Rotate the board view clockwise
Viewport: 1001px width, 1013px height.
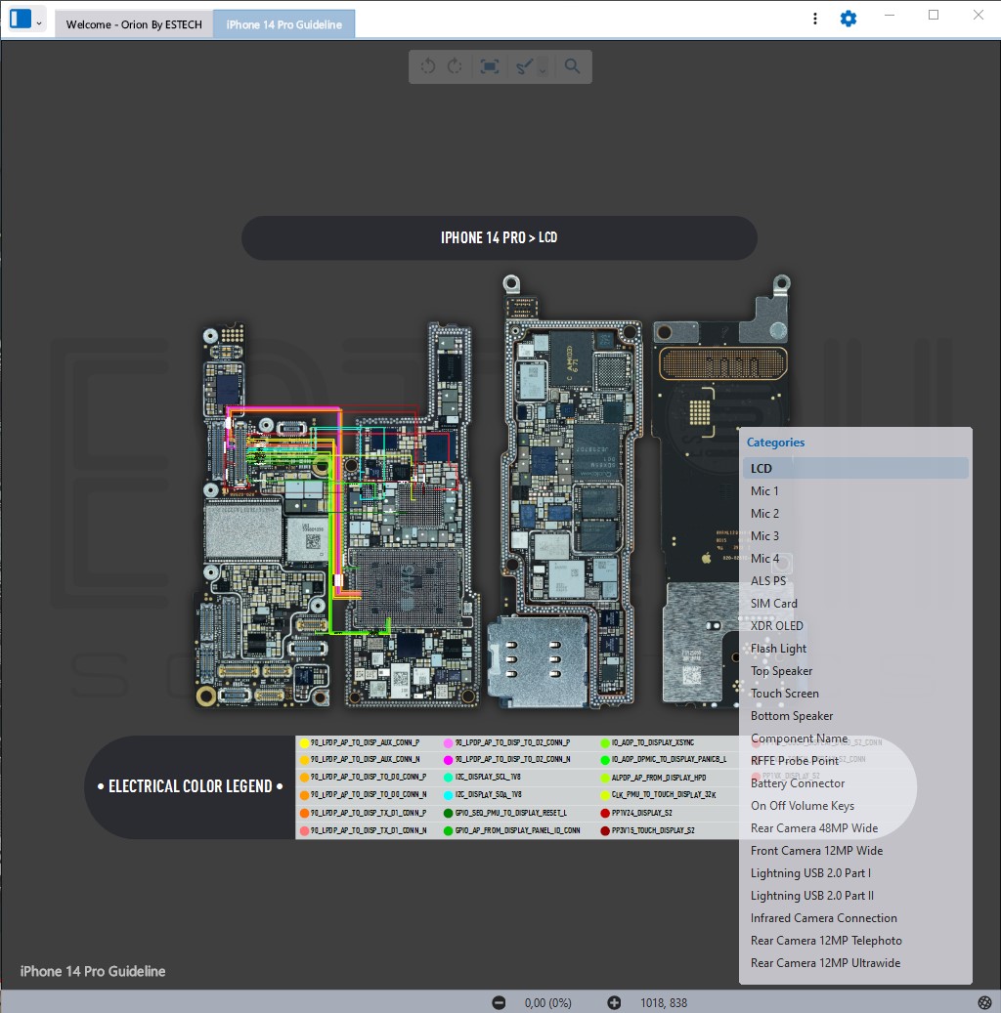click(455, 65)
